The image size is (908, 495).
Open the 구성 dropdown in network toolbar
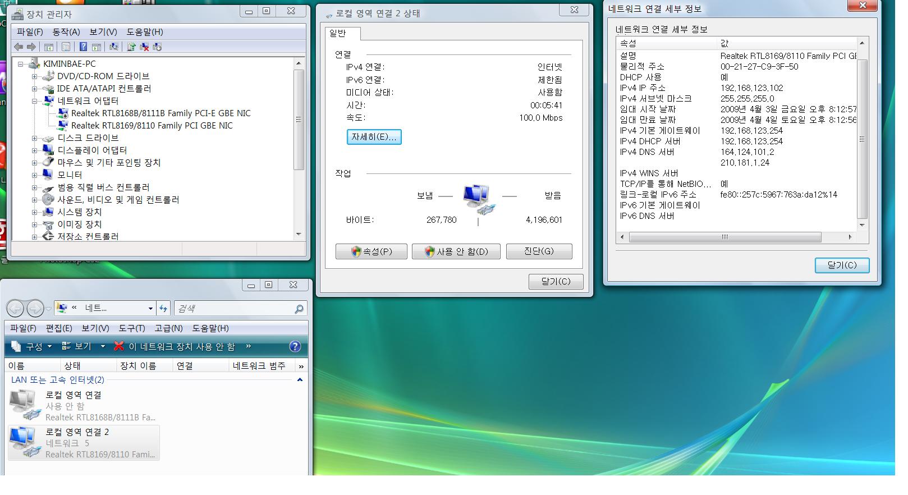(x=32, y=346)
